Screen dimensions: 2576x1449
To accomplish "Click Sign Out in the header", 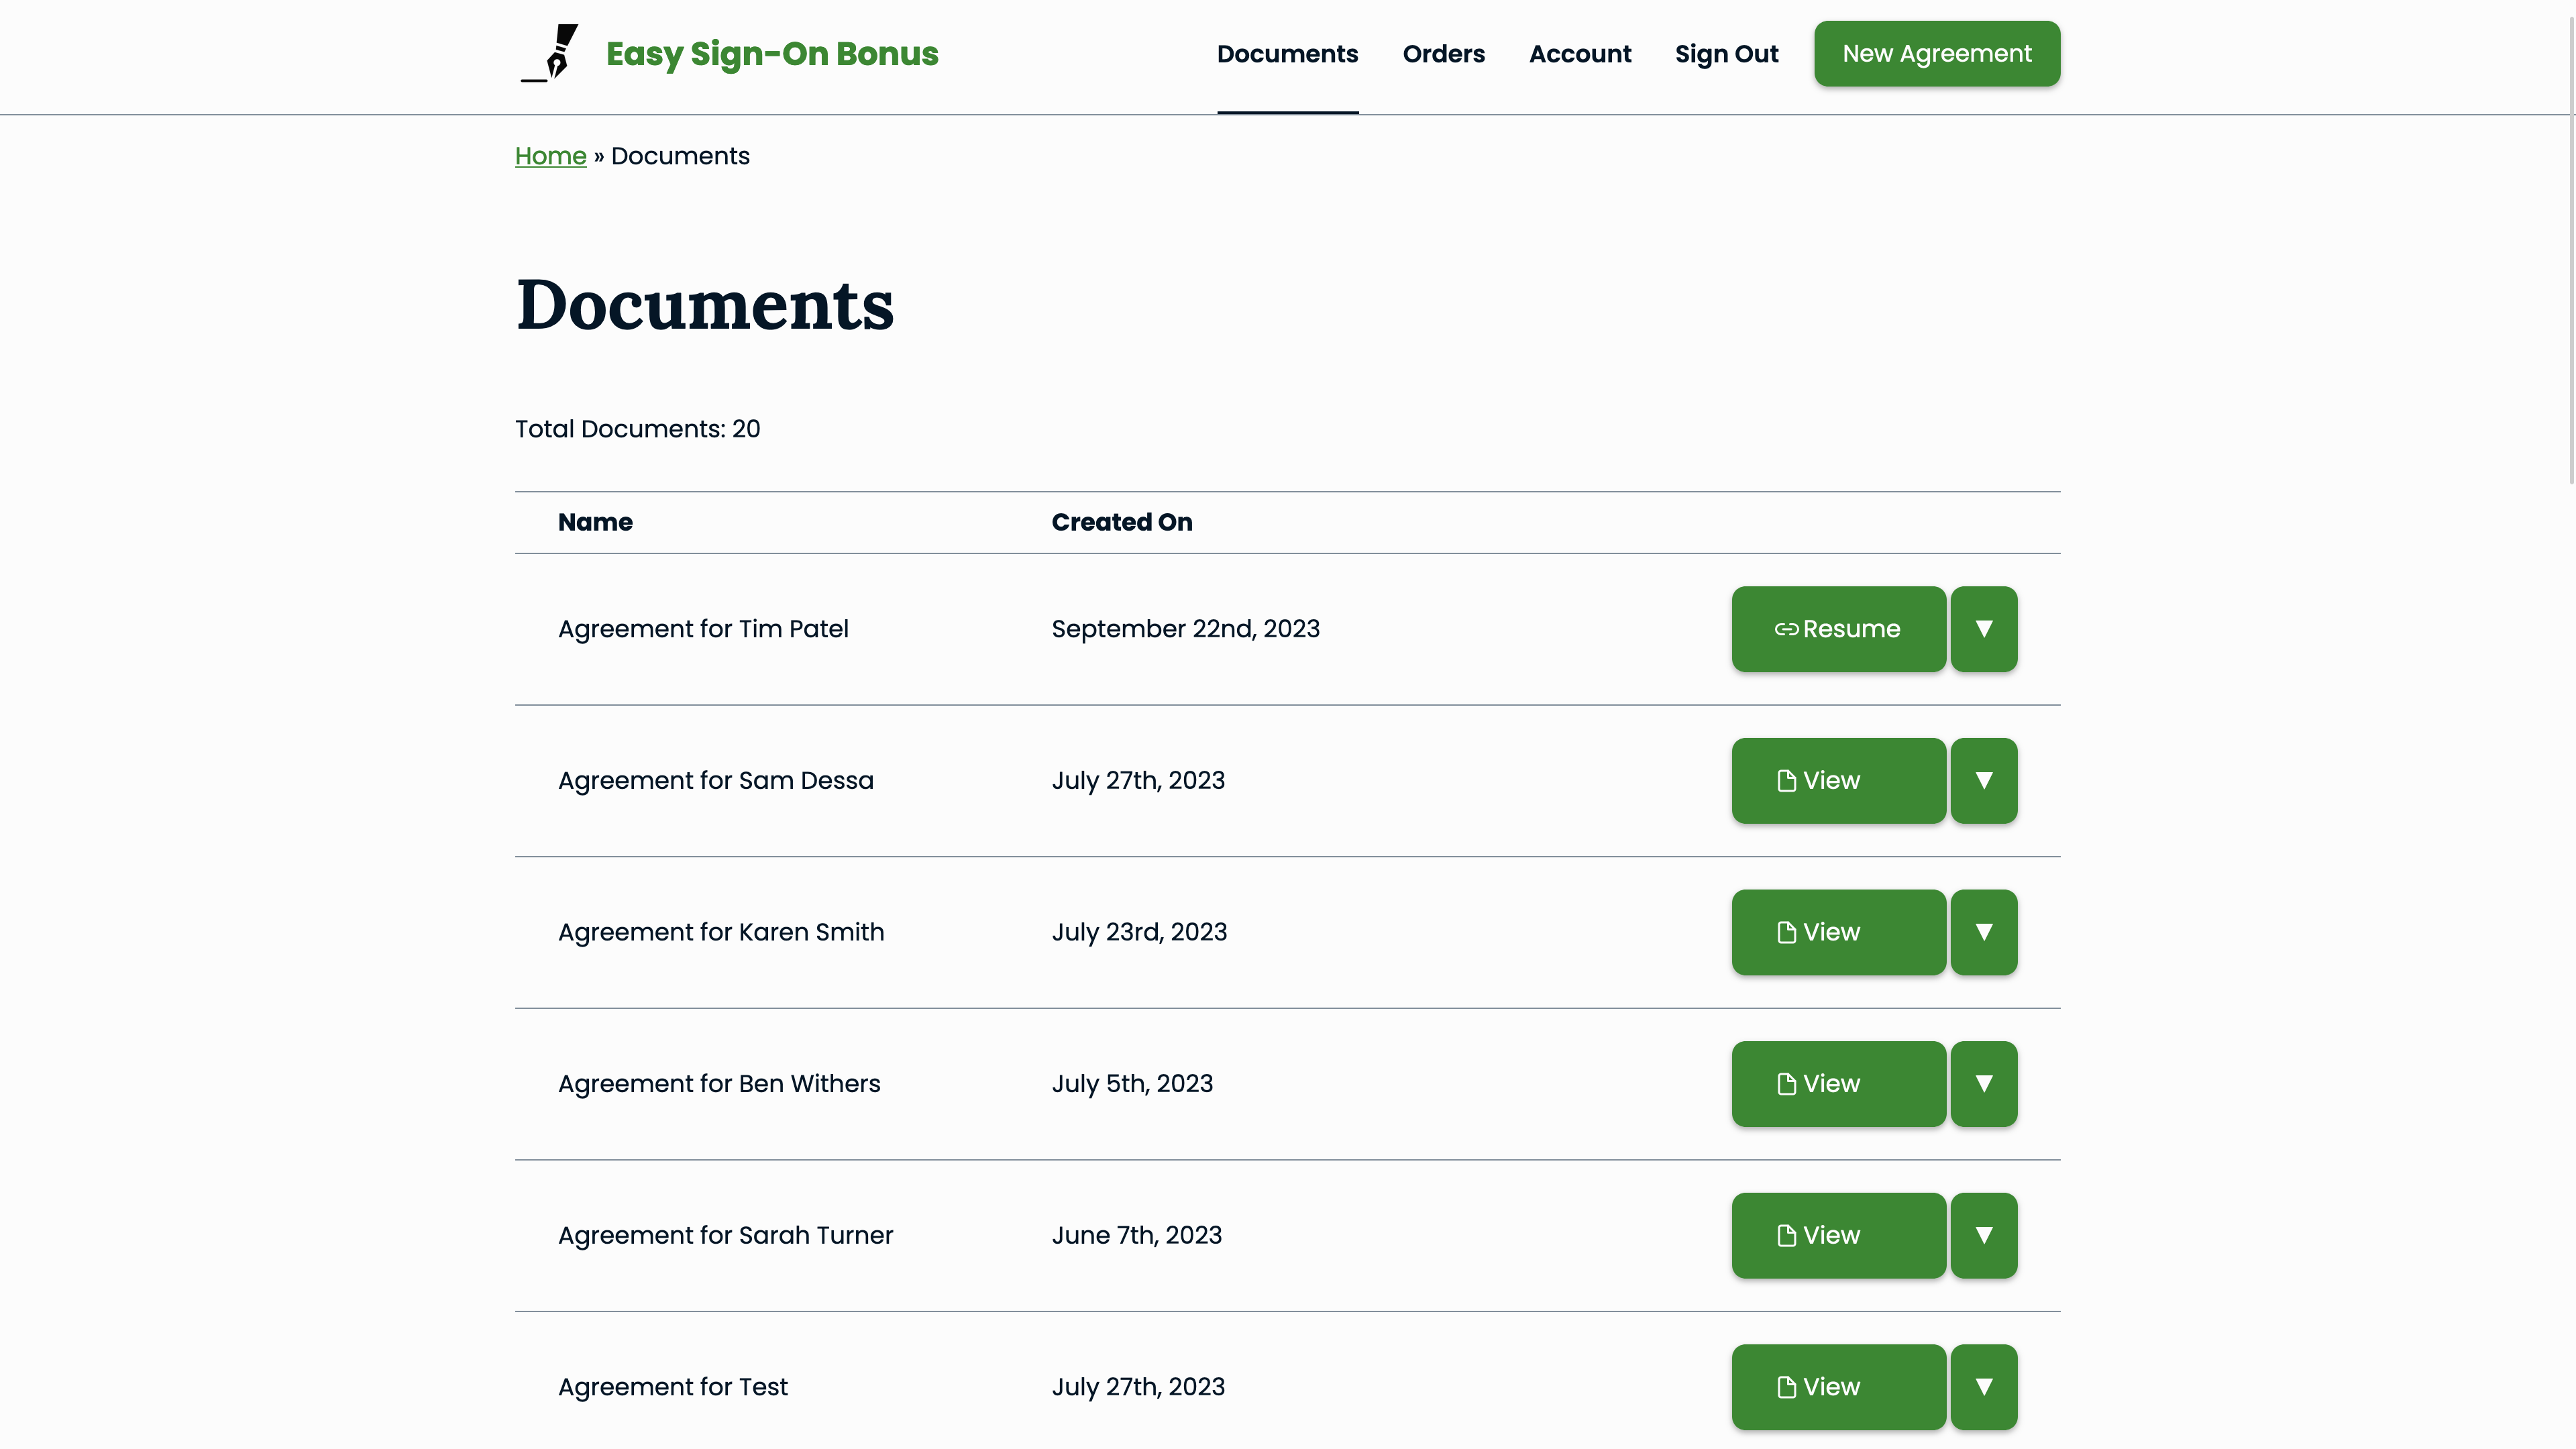I will [x=1726, y=54].
